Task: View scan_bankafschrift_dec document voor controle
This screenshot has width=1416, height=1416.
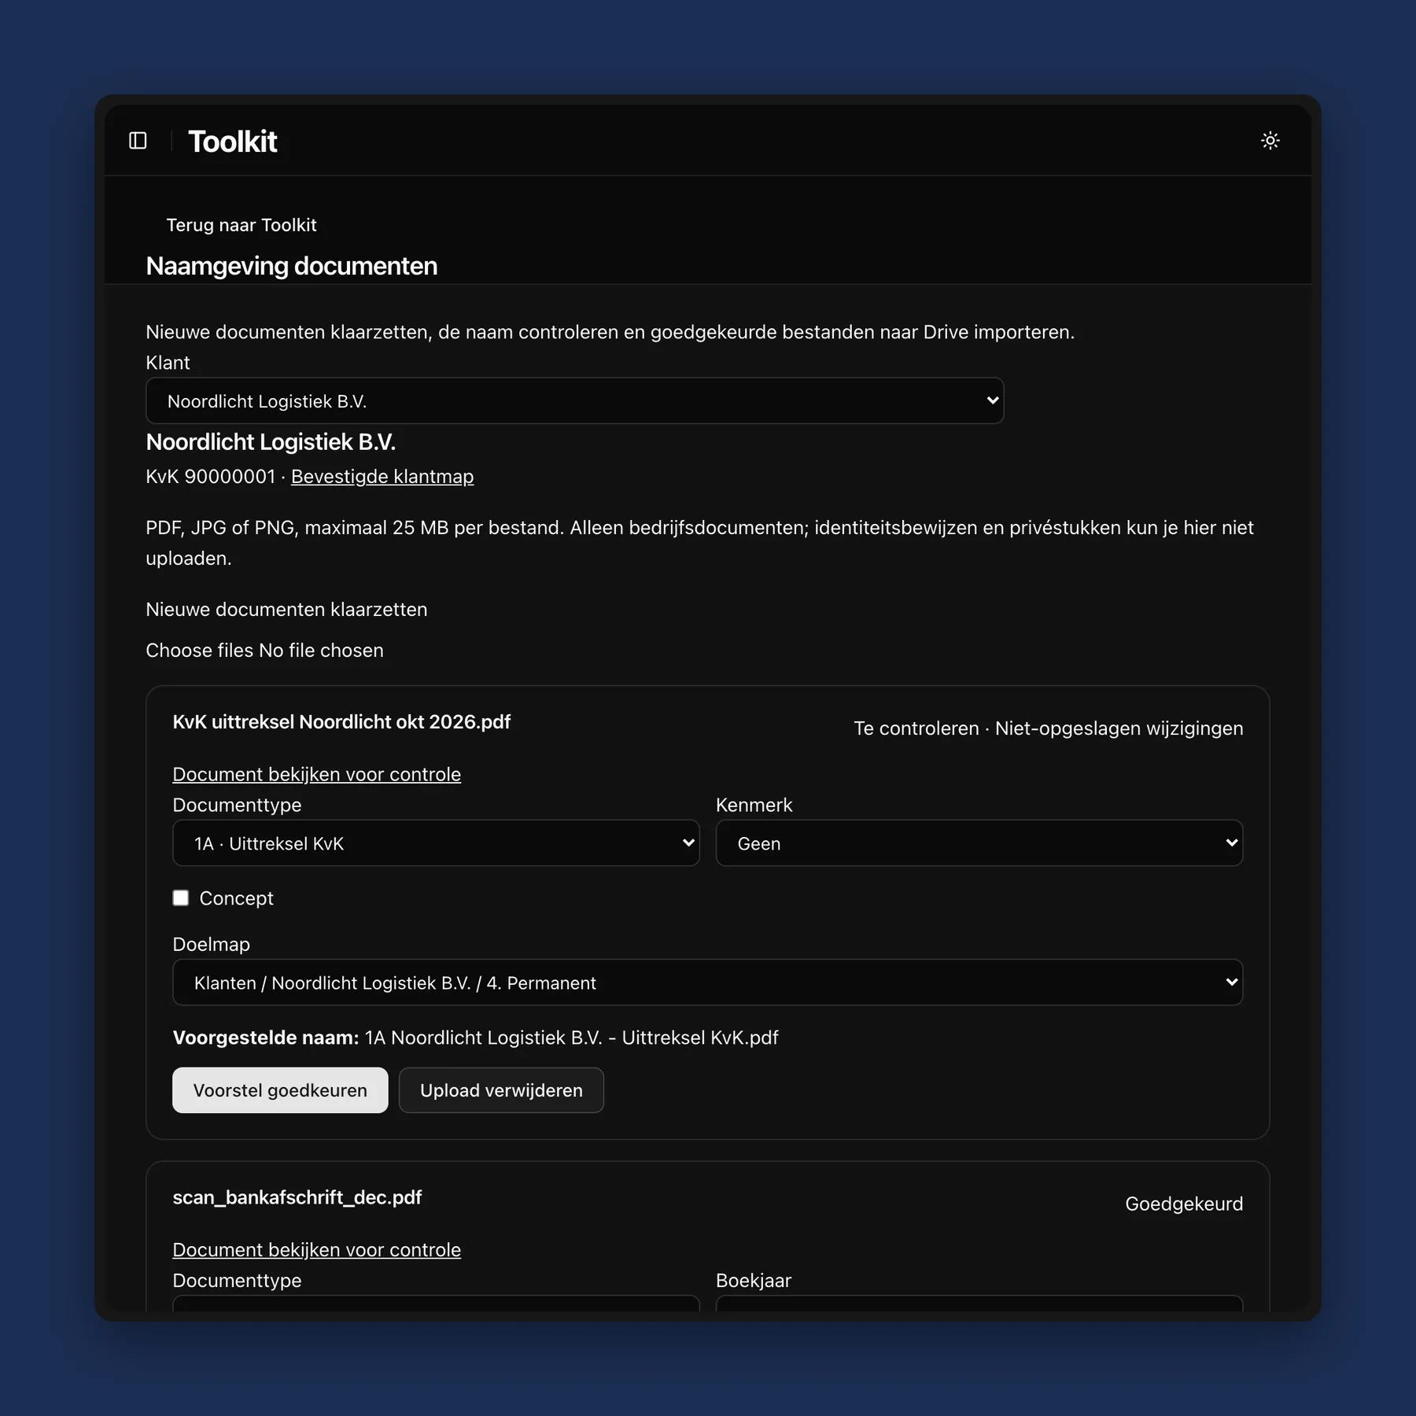Action: [x=316, y=1250]
